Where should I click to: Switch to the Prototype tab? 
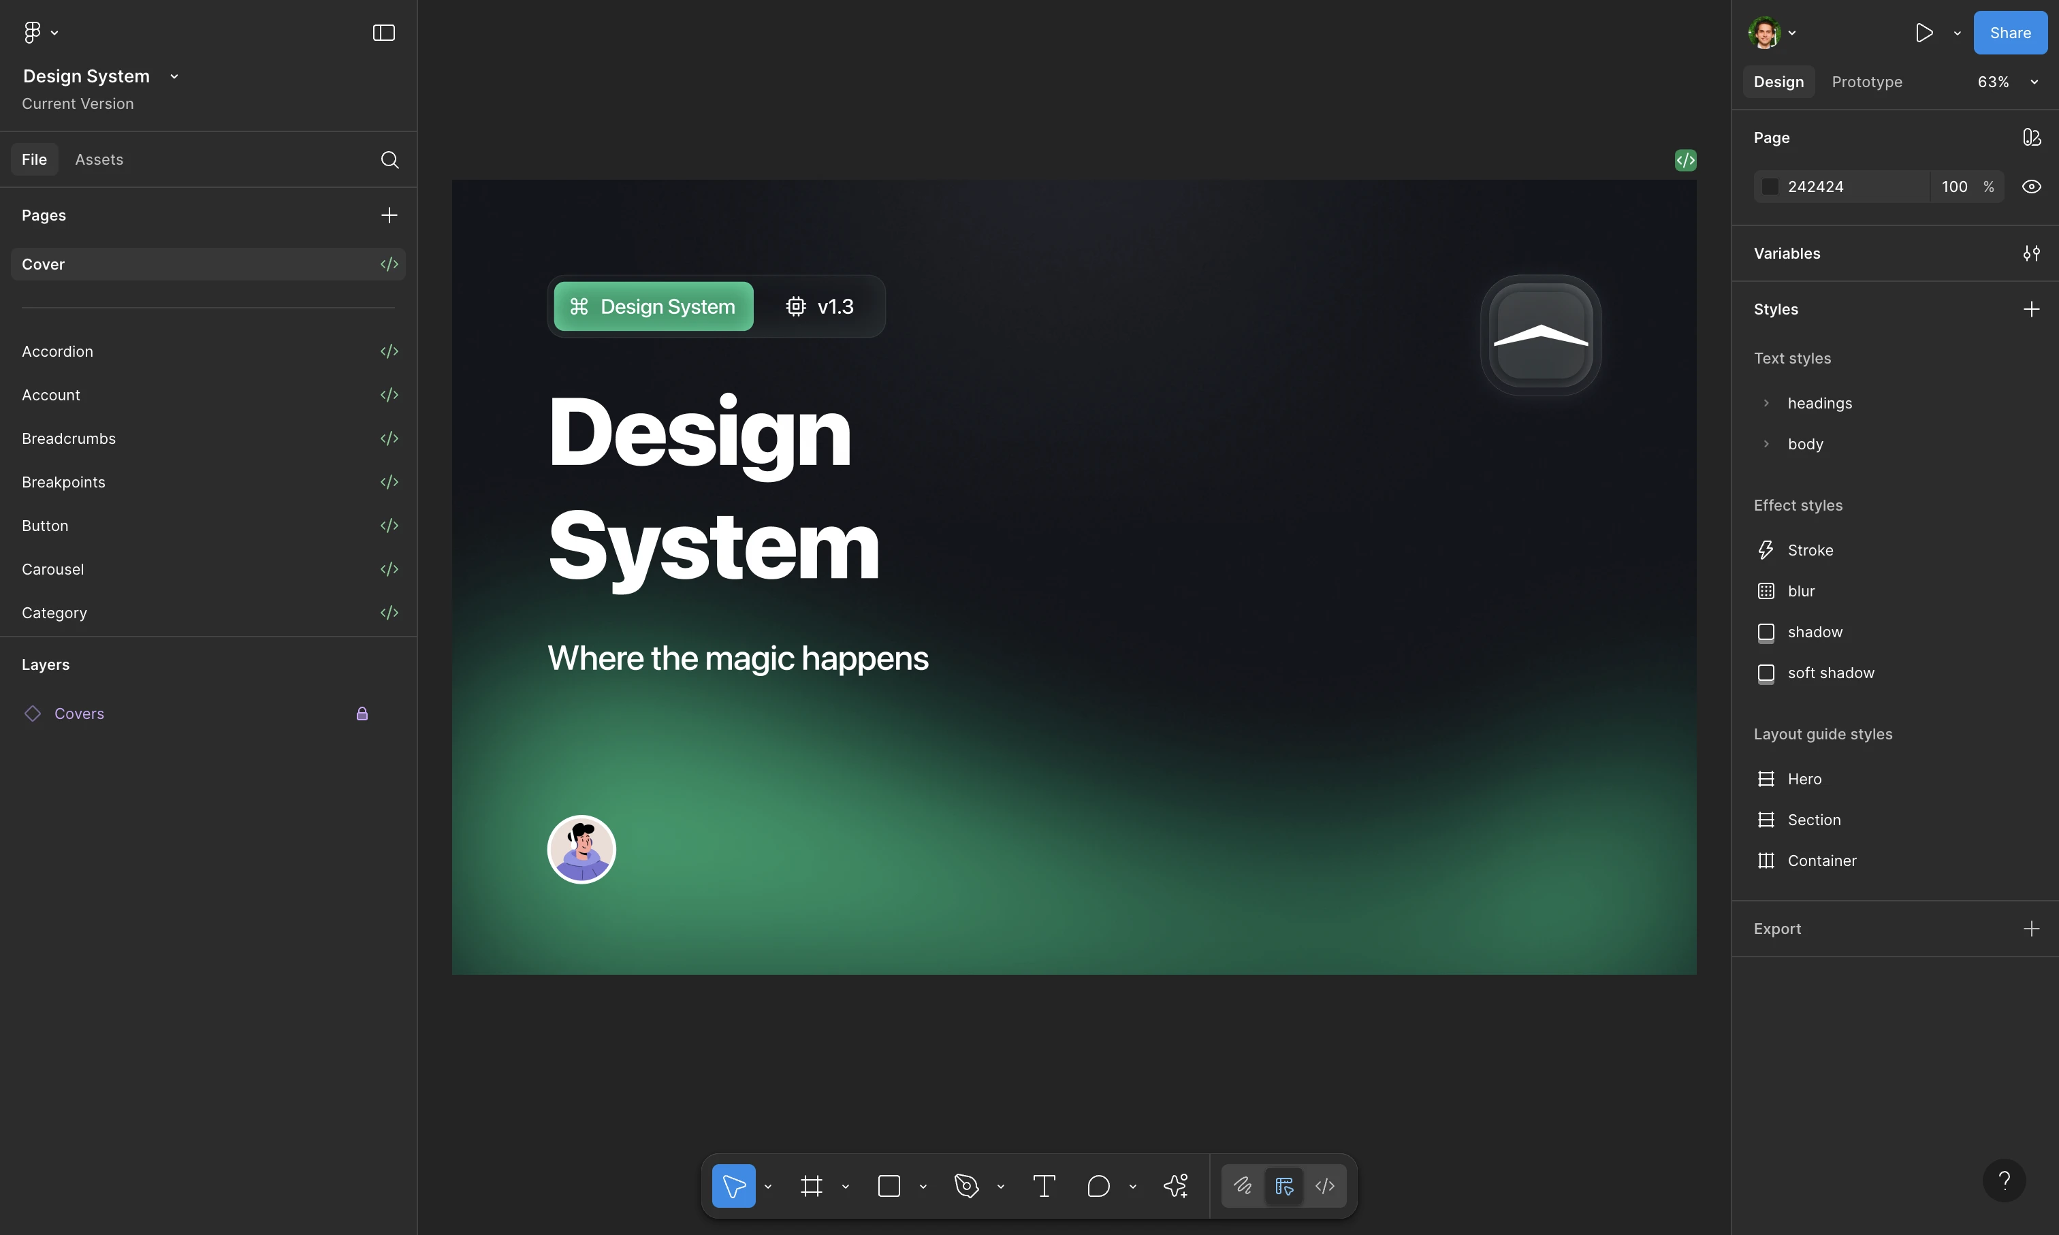pos(1867,82)
